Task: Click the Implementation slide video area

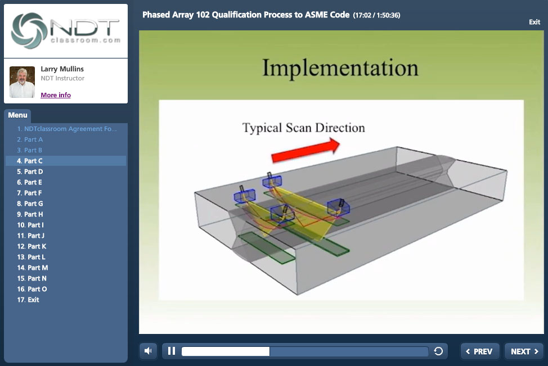Action: 341,182
